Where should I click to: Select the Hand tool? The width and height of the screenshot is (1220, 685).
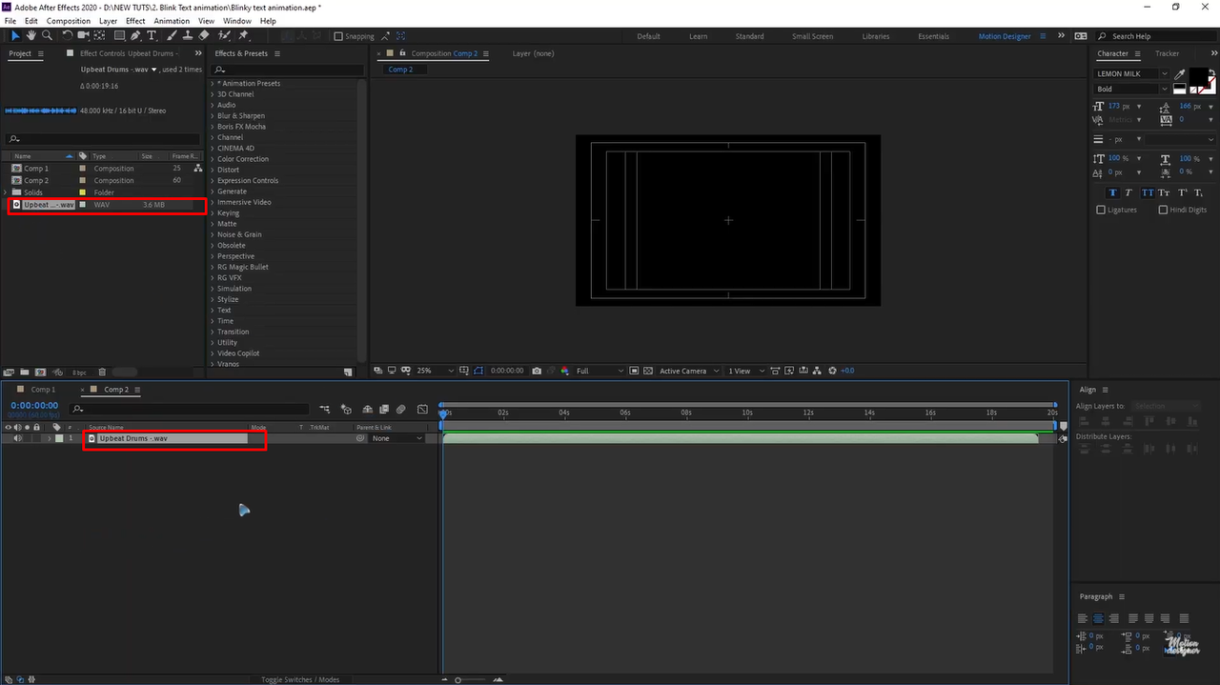(31, 36)
